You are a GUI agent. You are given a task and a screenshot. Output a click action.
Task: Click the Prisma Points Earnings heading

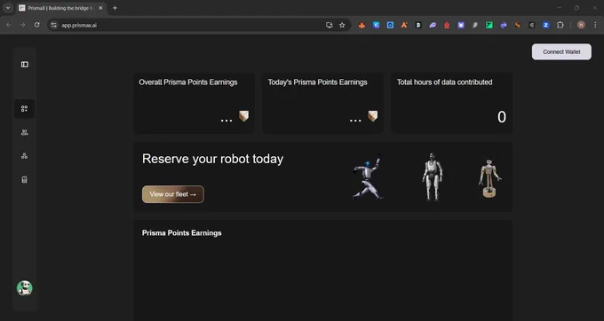tap(181, 233)
